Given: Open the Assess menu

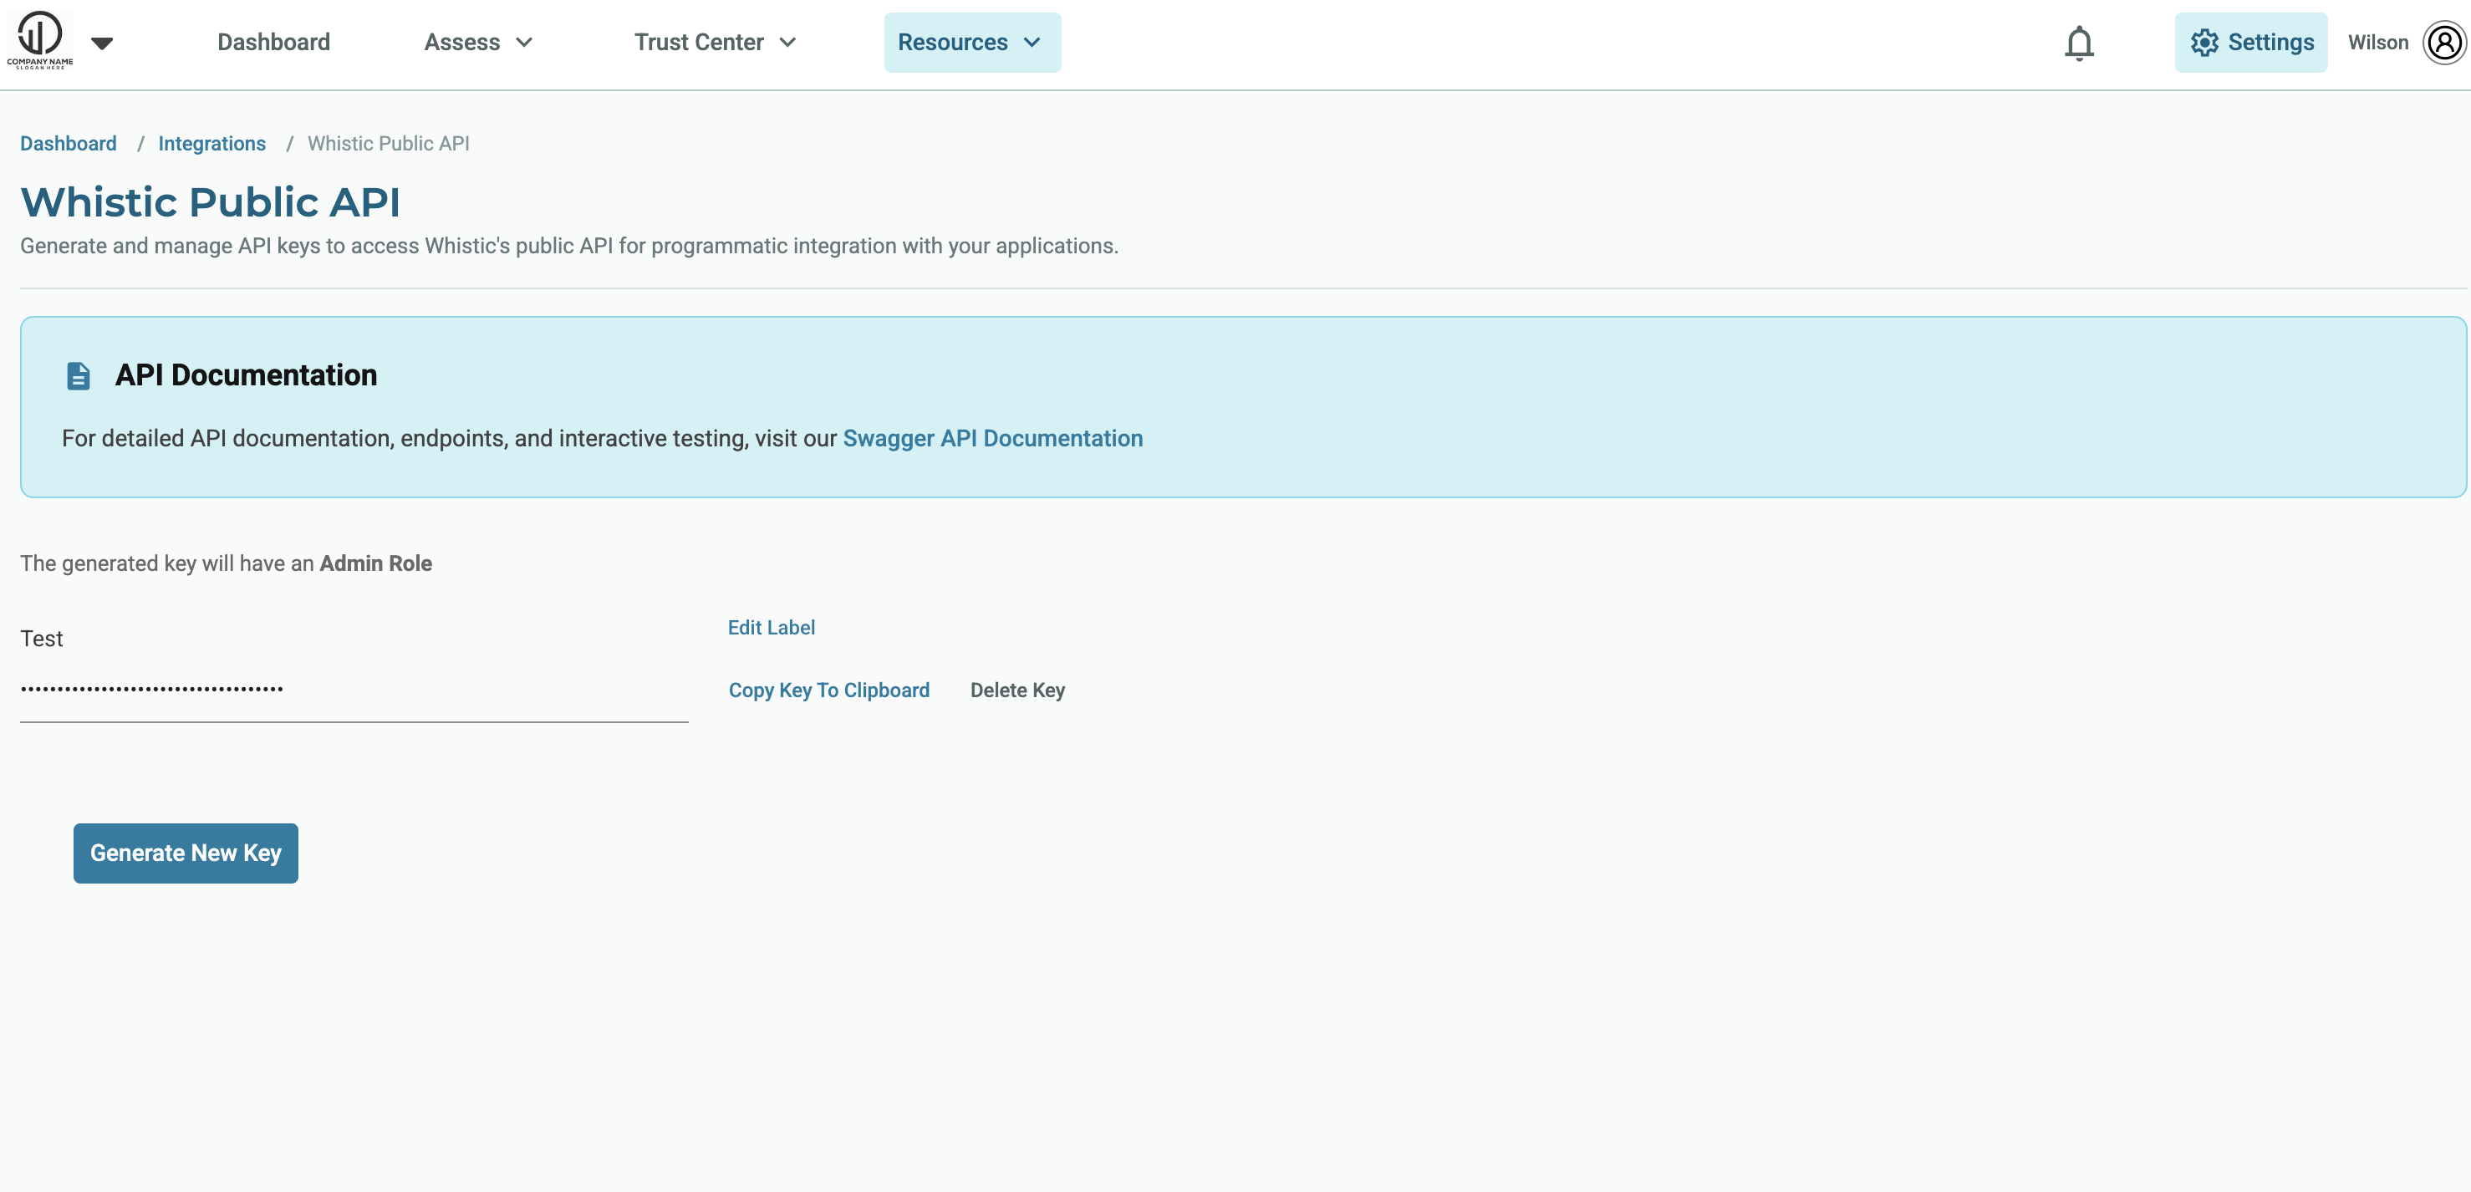Looking at the screenshot, I should pyautogui.click(x=479, y=42).
